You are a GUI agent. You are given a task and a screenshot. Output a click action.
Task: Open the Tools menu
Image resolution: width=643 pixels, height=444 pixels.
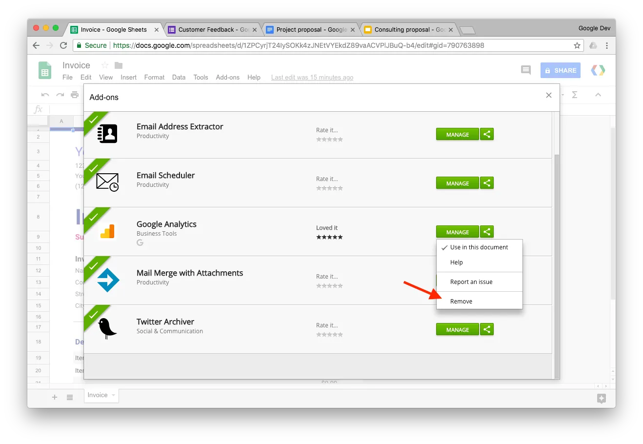click(x=201, y=77)
